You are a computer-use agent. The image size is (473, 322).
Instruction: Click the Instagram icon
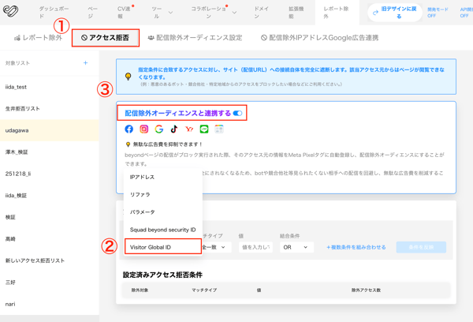click(x=144, y=129)
